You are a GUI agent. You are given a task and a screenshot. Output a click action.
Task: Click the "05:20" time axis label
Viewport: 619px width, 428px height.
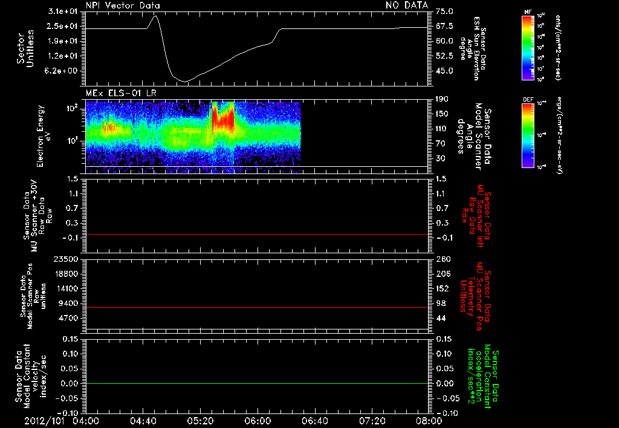tap(201, 421)
